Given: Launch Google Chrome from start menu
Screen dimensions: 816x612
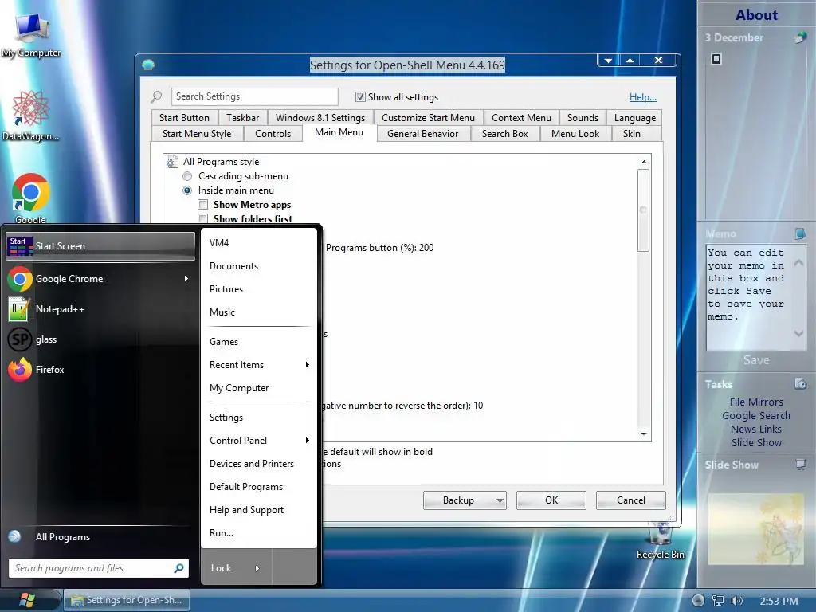Looking at the screenshot, I should [99, 279].
